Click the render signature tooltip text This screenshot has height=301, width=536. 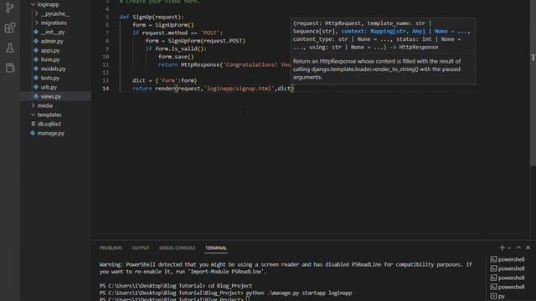(382, 35)
